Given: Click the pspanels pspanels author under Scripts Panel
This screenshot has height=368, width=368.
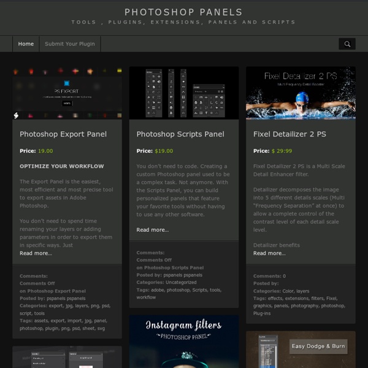Looking at the screenshot, I should pos(183,275).
